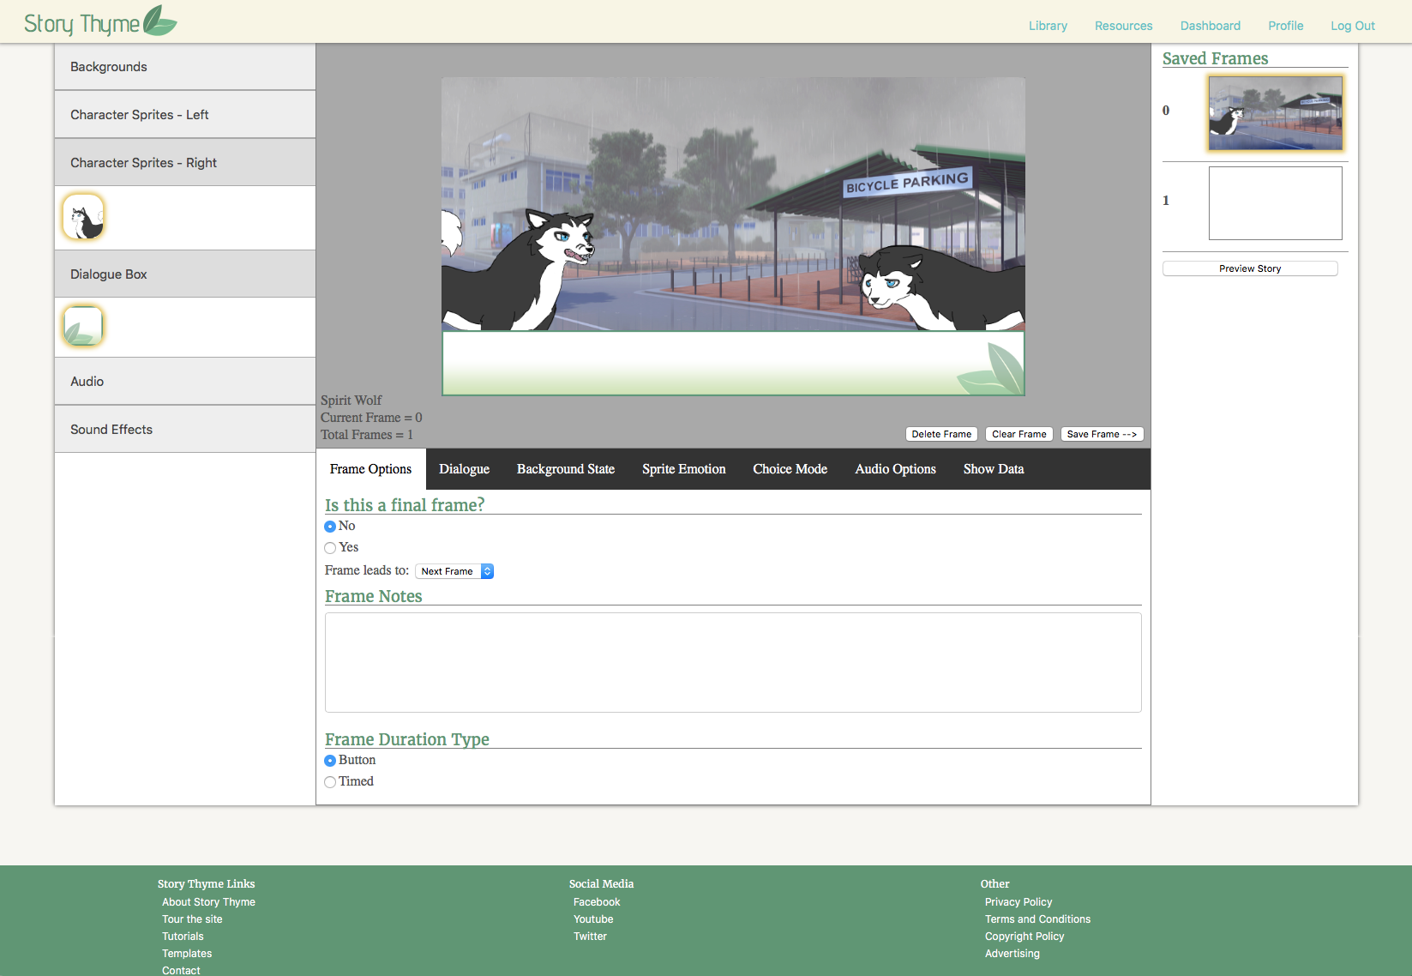Select Yes for final frame
This screenshot has width=1412, height=976.
pyautogui.click(x=330, y=548)
